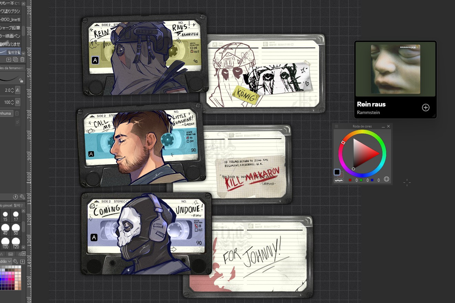
Task: Select the brush ending in 'ラー線画ペン'
Action: 10,36
